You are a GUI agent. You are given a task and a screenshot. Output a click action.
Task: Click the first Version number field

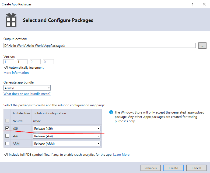[x=9, y=62]
